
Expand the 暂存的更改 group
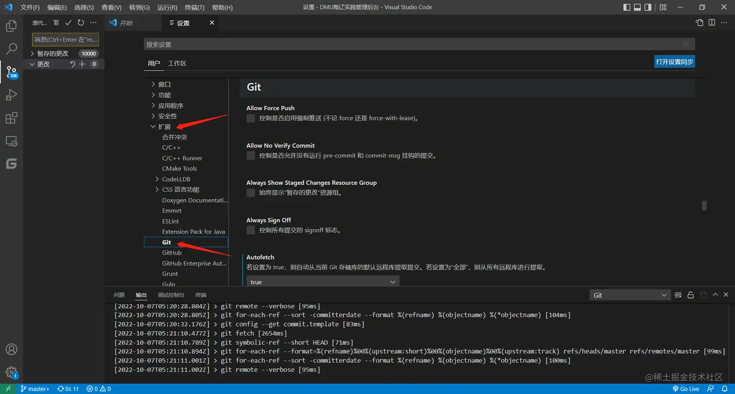(x=32, y=53)
